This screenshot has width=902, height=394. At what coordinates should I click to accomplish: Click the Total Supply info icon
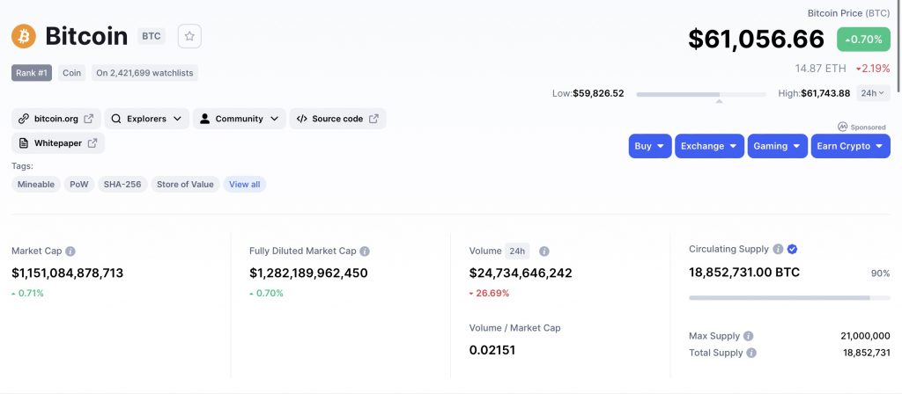[x=751, y=353]
